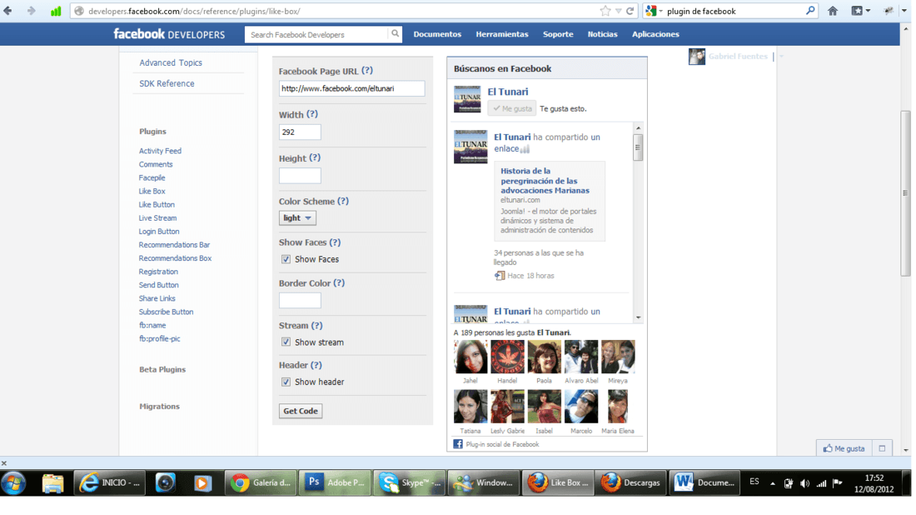
Task: Open Windows Start menu orb
Action: click(13, 482)
